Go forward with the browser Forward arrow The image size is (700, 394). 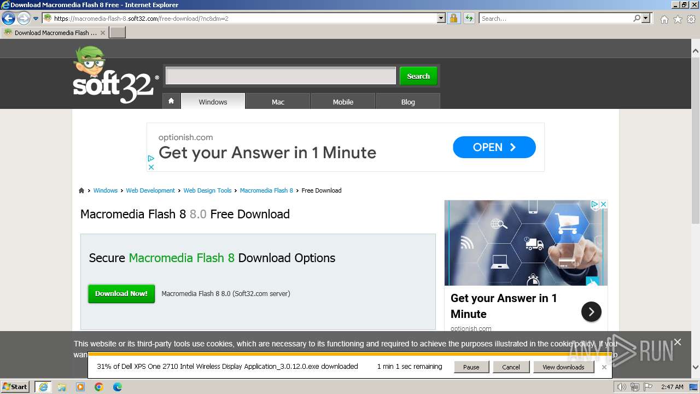[24, 19]
